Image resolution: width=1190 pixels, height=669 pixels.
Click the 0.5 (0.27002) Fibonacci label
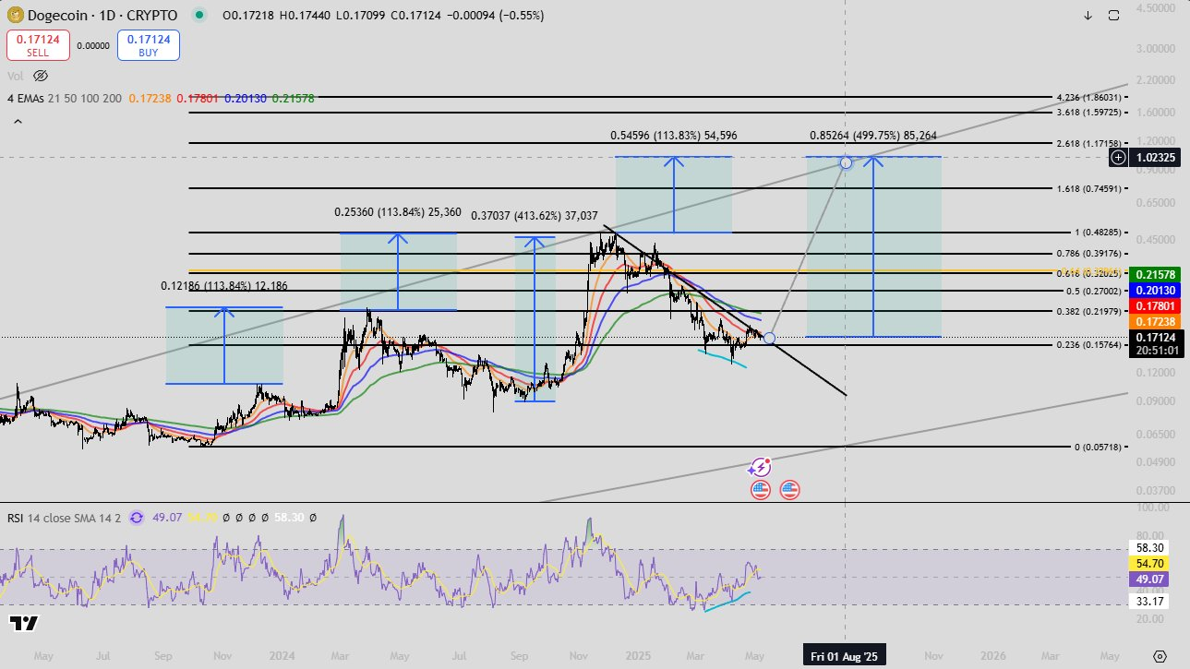click(x=1094, y=292)
